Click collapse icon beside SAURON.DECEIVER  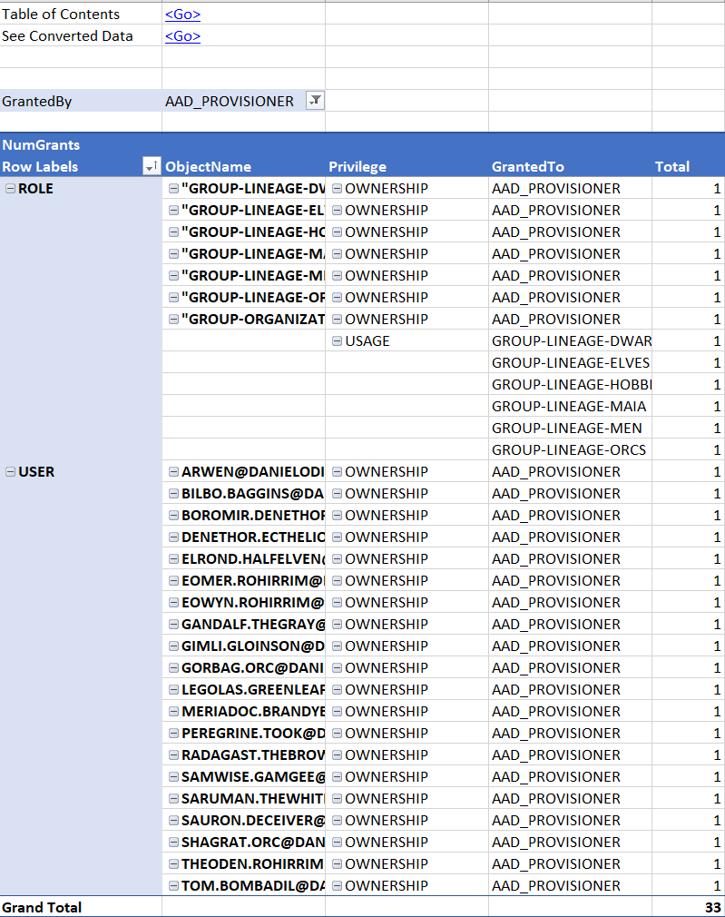point(173,821)
